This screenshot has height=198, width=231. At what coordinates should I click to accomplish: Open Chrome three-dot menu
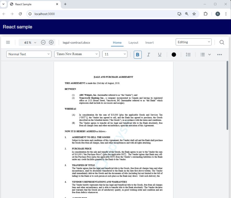[x=226, y=14]
